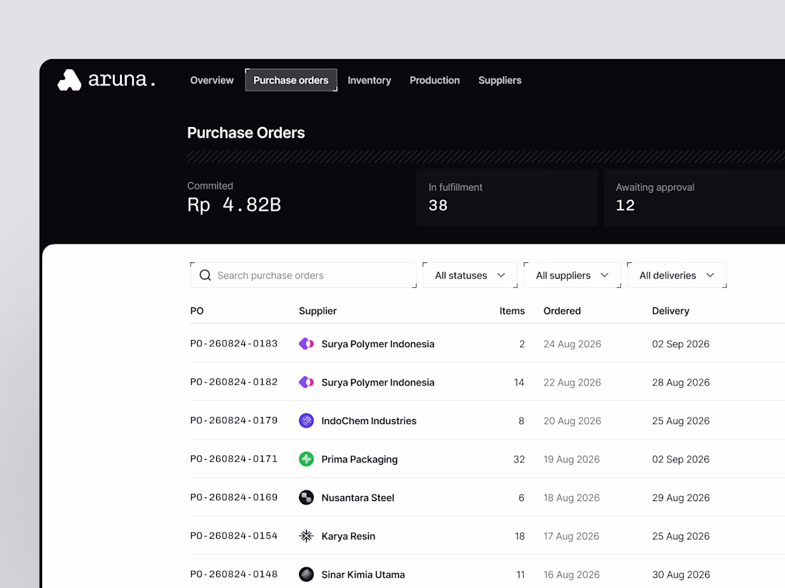Screen dimensions: 785x588
Task: Click the Prima Packaging green plus icon
Action: (x=306, y=459)
